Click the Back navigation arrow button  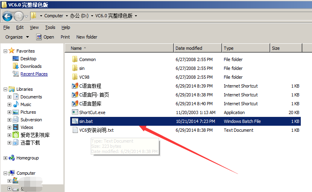(7, 16)
